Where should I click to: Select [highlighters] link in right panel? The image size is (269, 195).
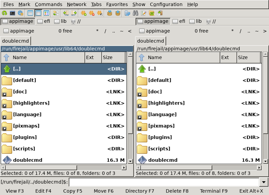[x=199, y=103]
